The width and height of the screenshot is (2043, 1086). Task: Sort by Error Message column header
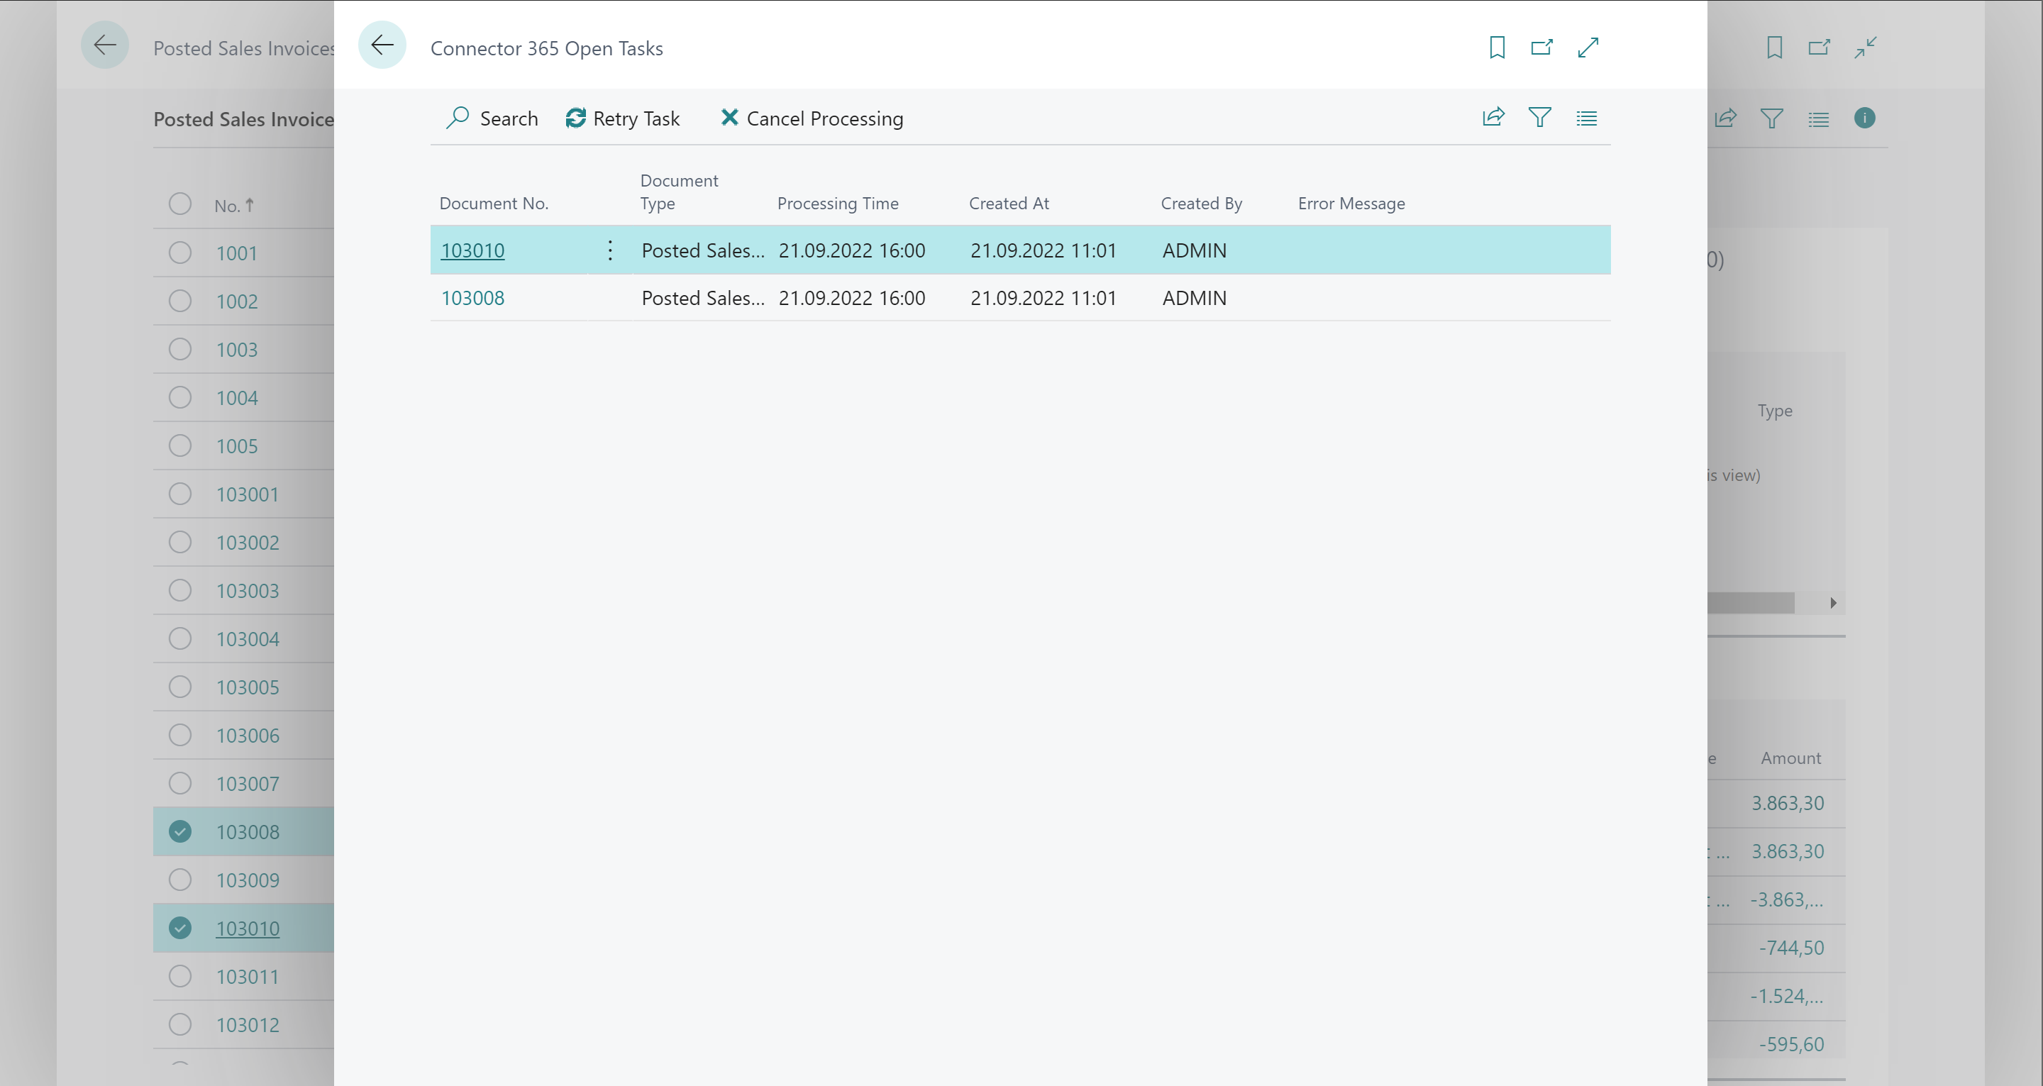pos(1351,204)
